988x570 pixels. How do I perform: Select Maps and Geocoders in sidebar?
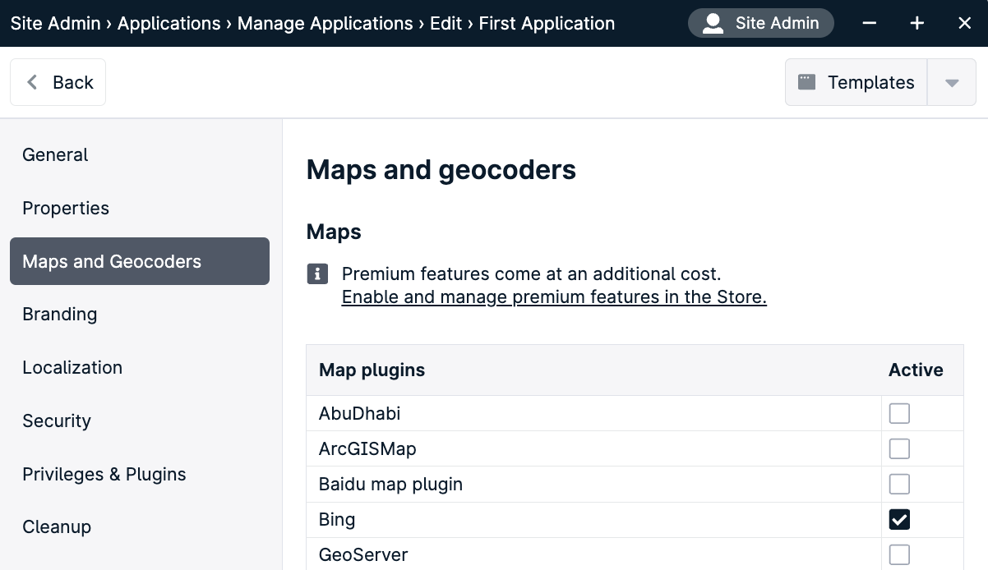tap(140, 261)
